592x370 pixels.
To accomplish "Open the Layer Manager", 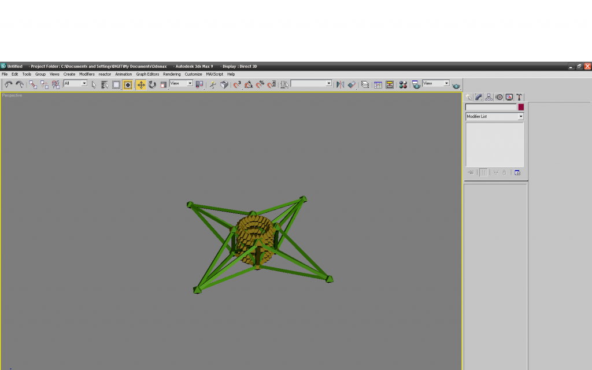I will 365,84.
